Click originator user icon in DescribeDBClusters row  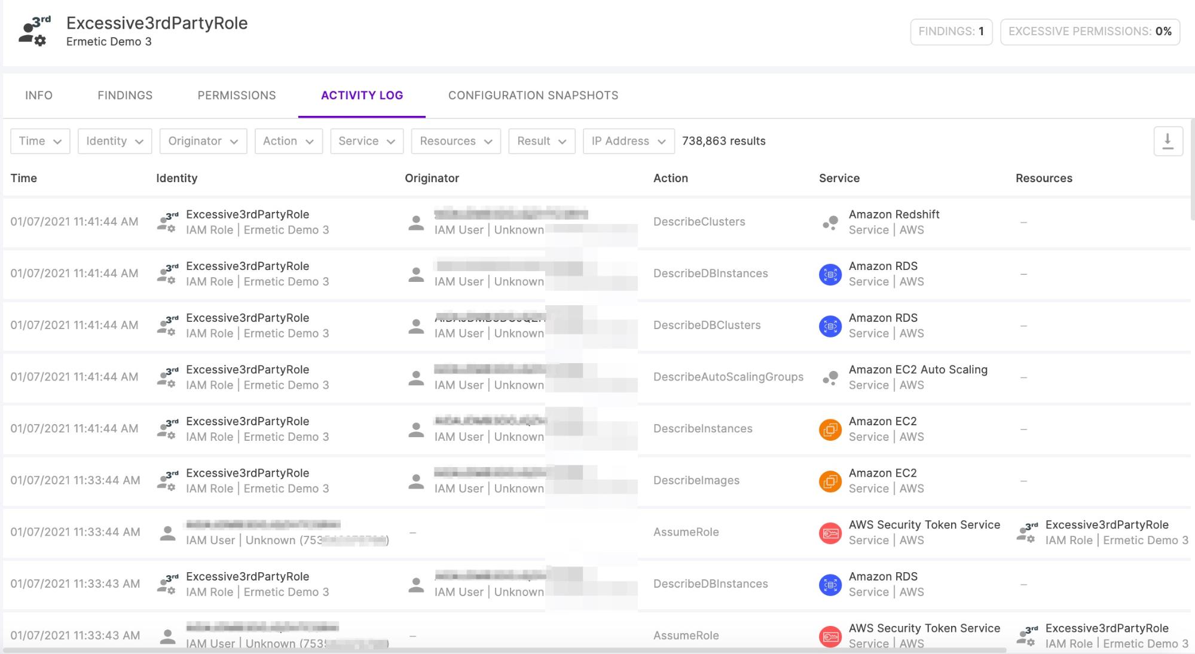(416, 326)
